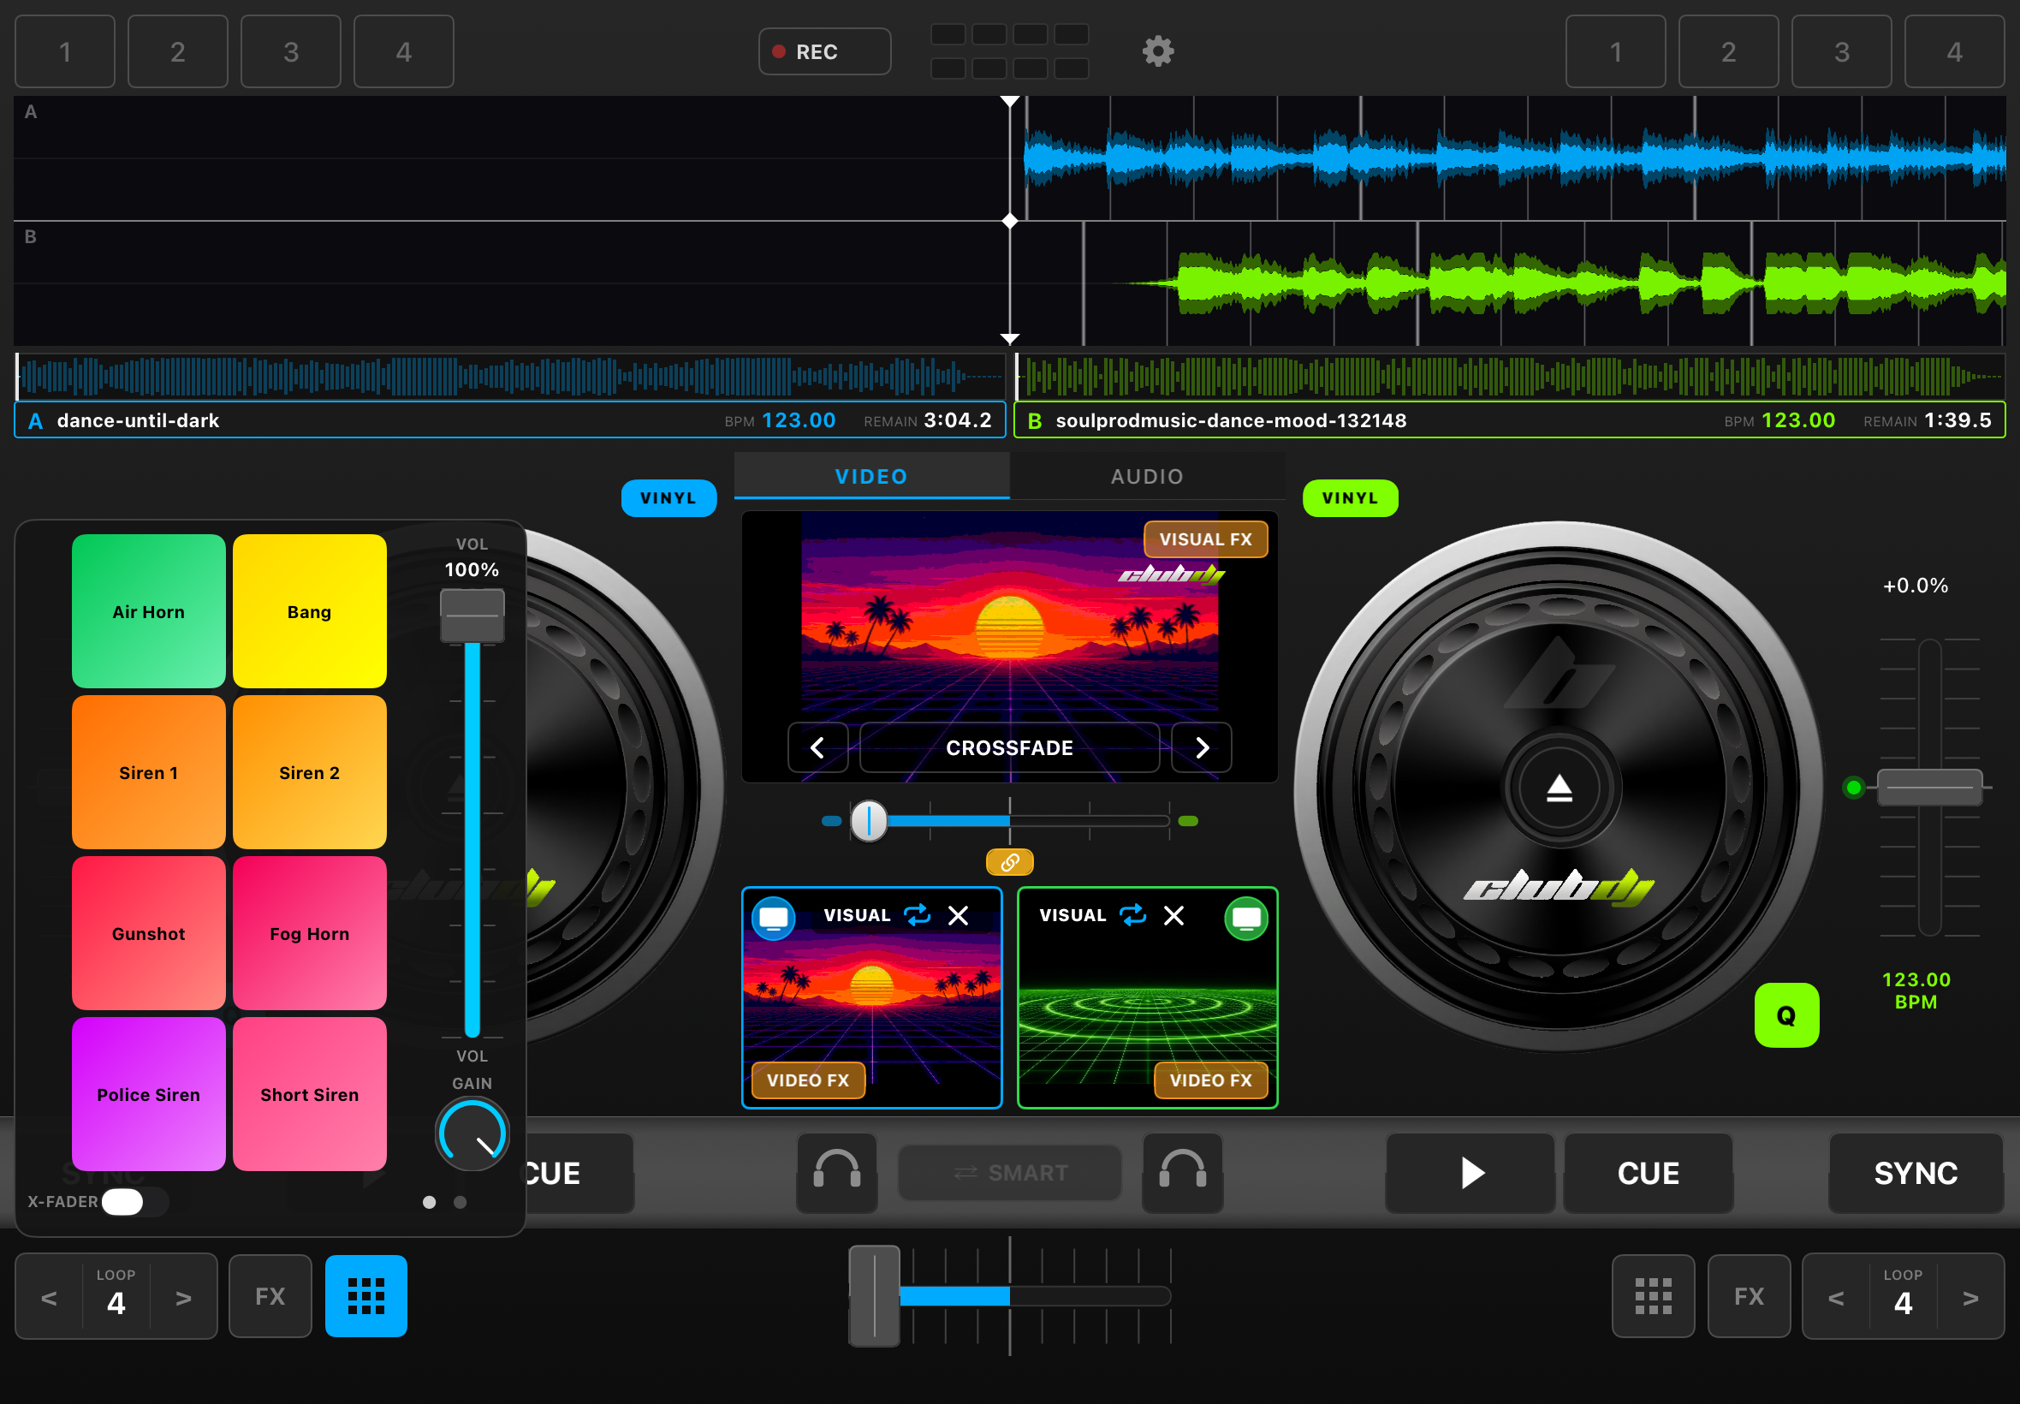
Task: Click the main audio crossfader handle
Action: pos(874,1296)
